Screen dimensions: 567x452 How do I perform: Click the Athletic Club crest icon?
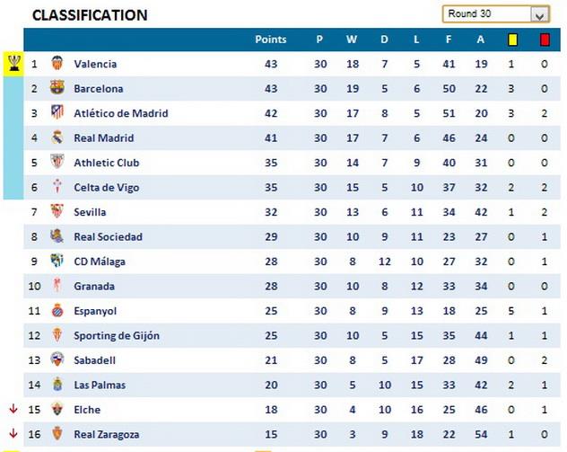tap(57, 163)
